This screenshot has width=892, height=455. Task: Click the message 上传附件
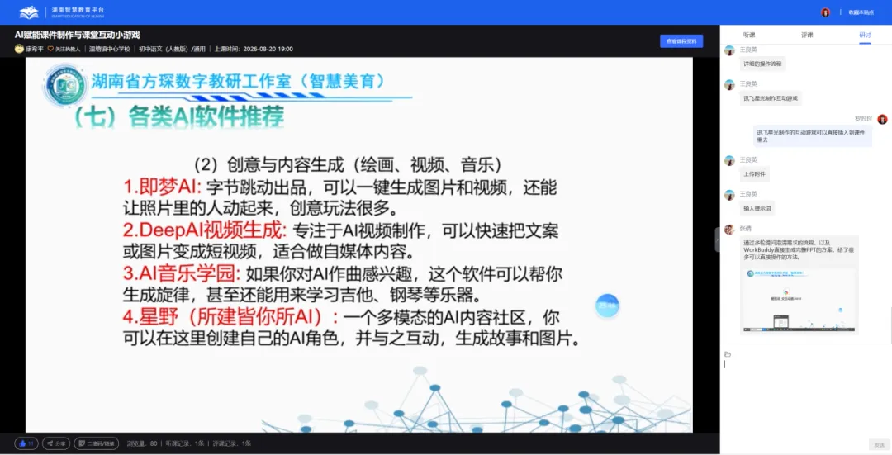(754, 174)
